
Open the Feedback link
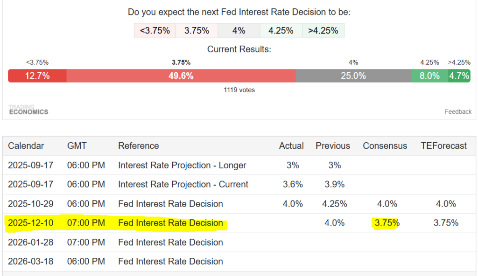pos(458,112)
